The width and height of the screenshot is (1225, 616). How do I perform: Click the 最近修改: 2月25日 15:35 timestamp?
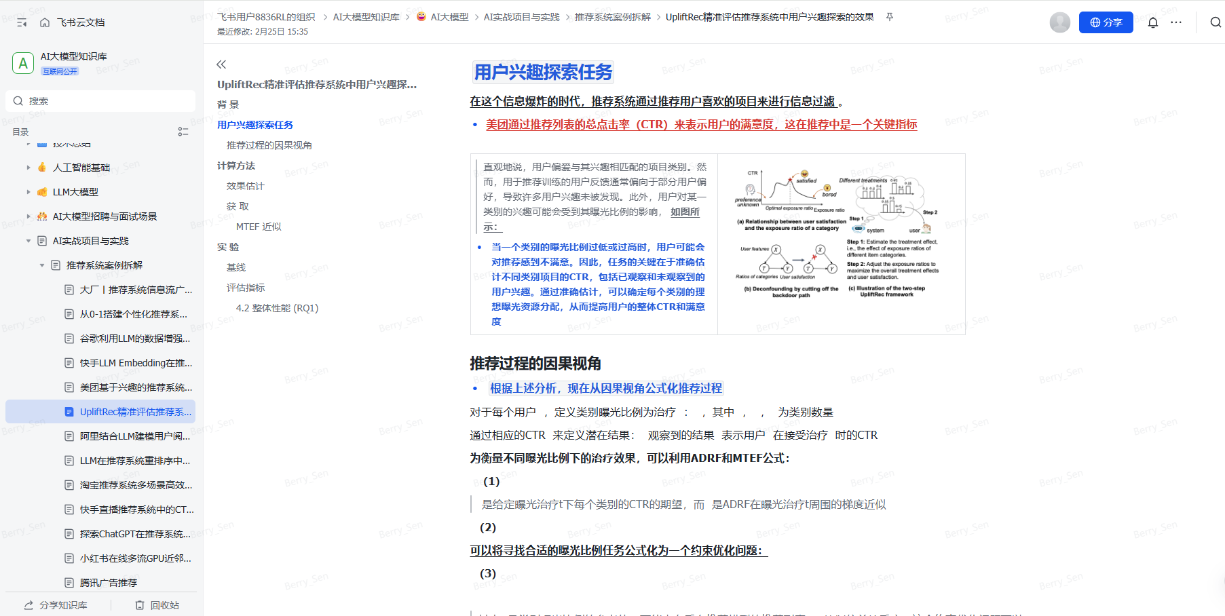point(263,32)
